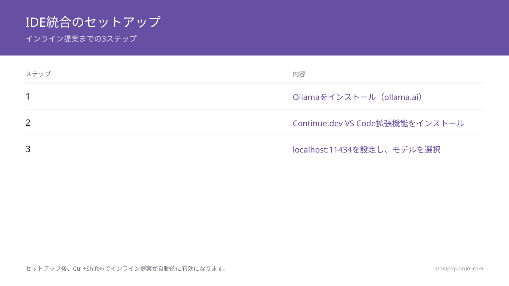509x286 pixels.
Task: Click step number '2' cell
Action: 28,123
